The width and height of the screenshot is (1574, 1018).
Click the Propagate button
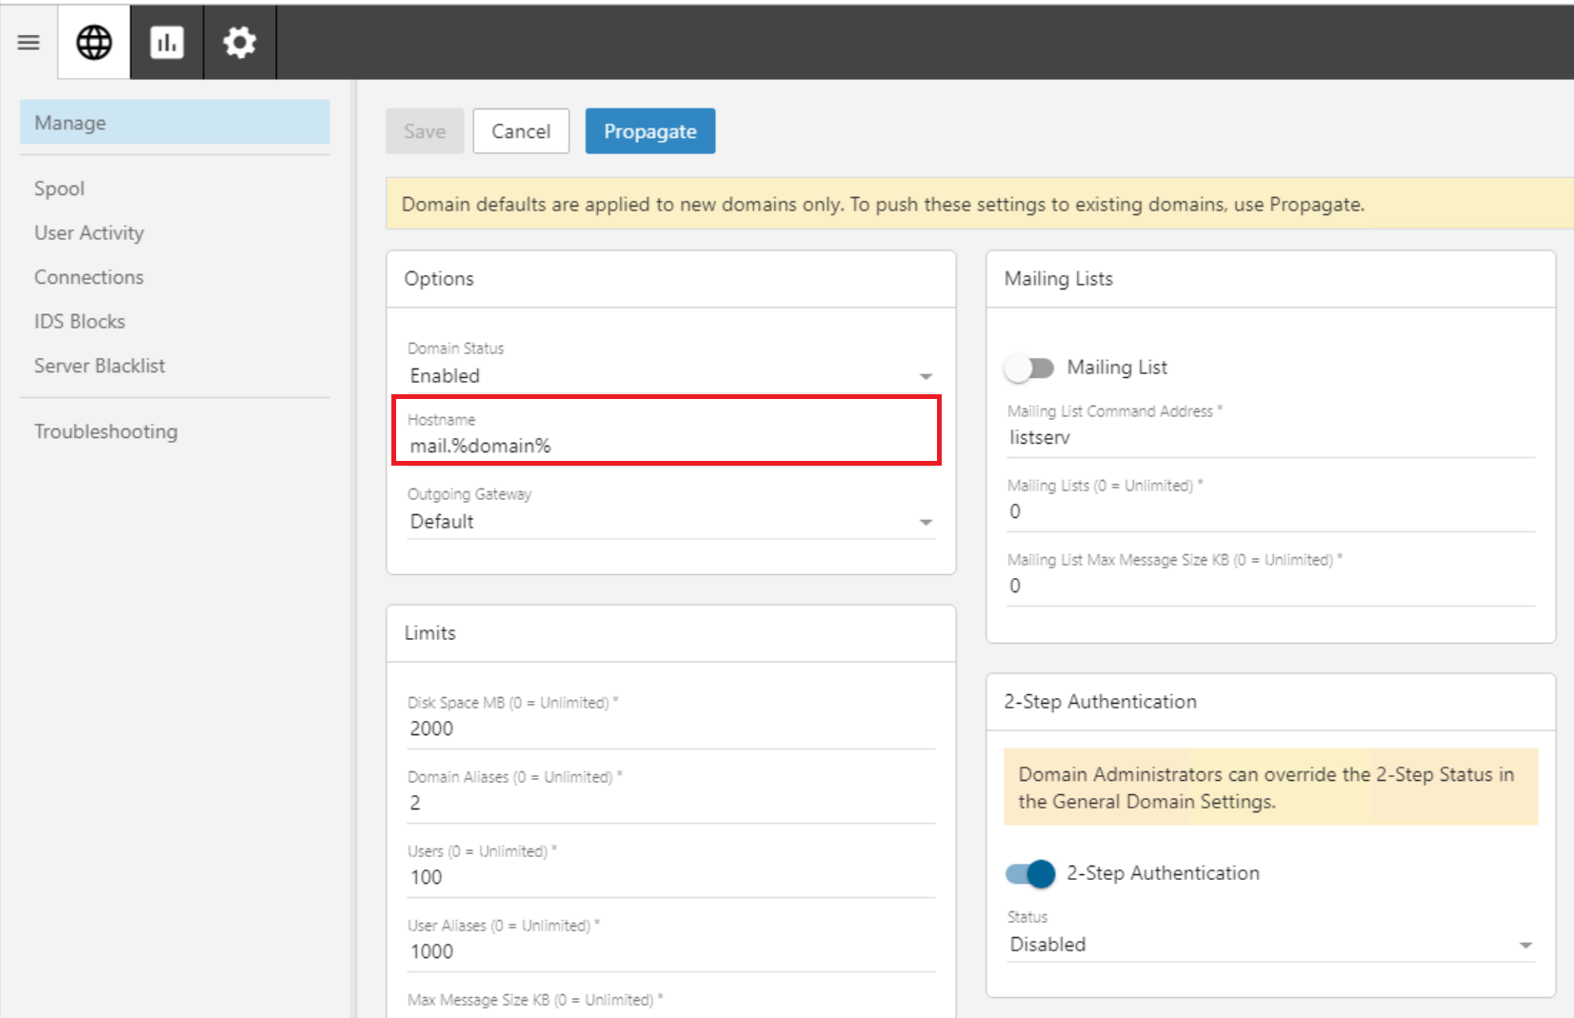(649, 131)
